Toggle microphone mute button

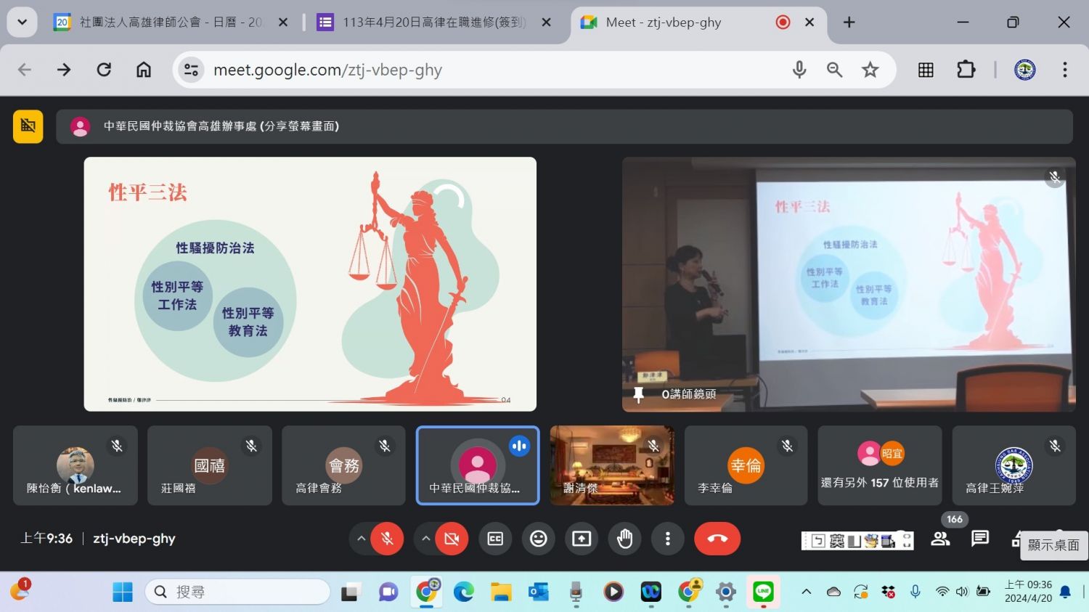387,539
